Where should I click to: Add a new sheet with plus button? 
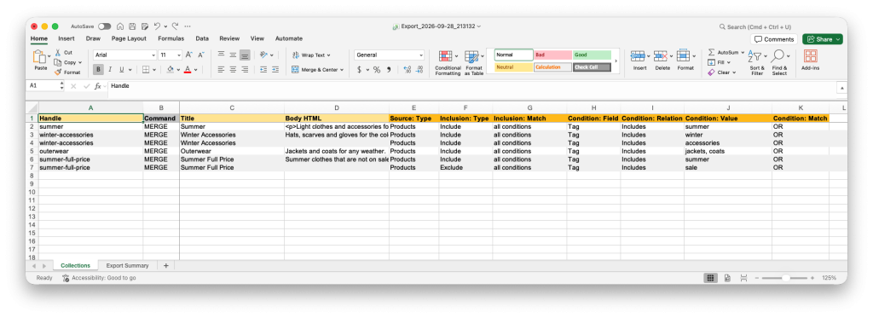point(166,266)
